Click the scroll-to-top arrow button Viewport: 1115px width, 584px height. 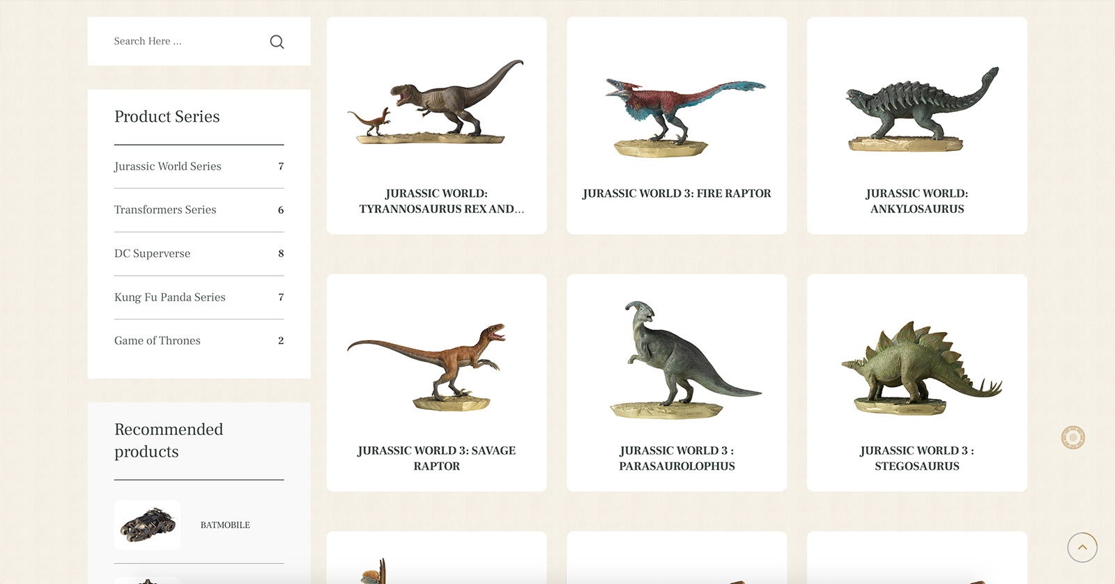click(x=1082, y=547)
